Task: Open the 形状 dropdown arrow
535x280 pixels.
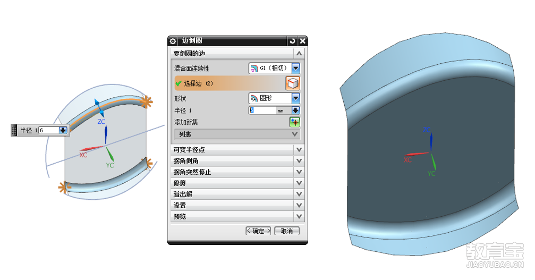Action: coord(296,98)
